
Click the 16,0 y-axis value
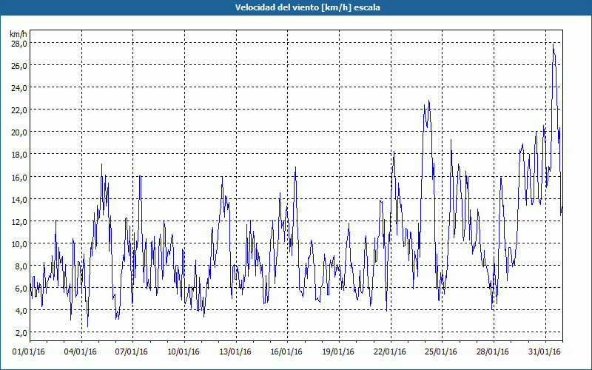tap(19, 177)
